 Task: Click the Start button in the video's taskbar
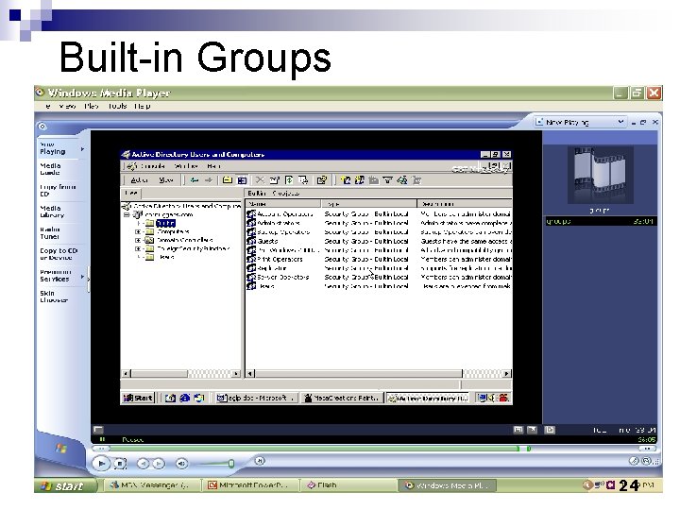pyautogui.click(x=138, y=398)
